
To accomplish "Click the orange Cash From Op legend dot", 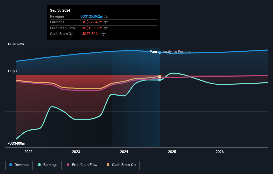I will pyautogui.click(x=108, y=165).
